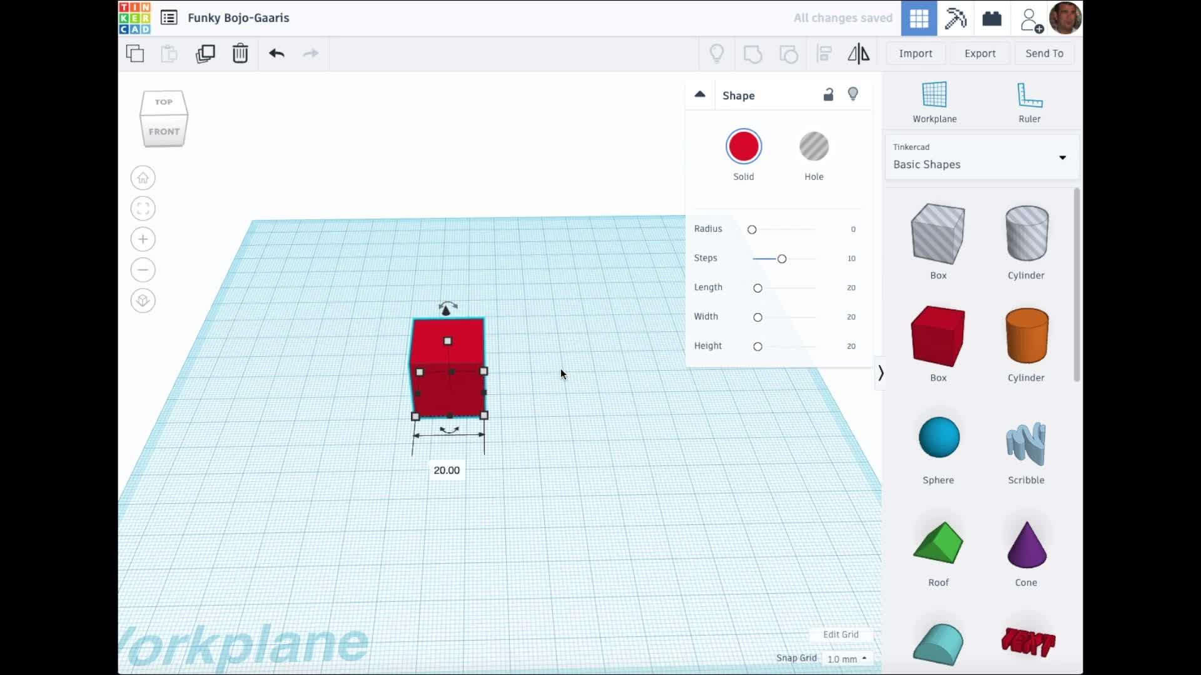Click the Edit Grid button

point(840,634)
